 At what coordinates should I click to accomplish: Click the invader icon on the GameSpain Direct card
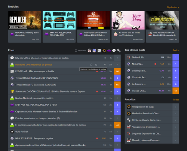click(81, 34)
